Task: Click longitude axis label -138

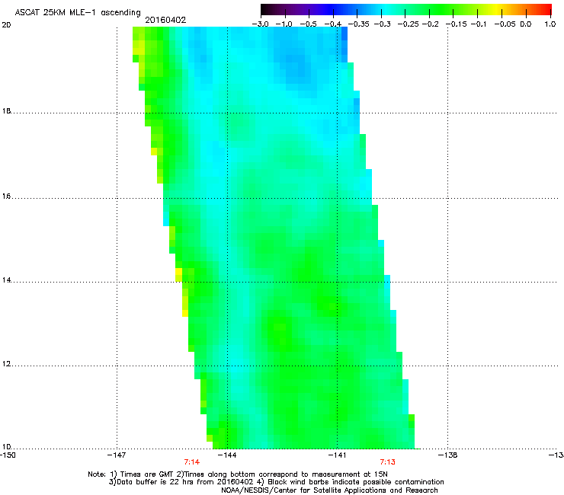Action: click(448, 455)
